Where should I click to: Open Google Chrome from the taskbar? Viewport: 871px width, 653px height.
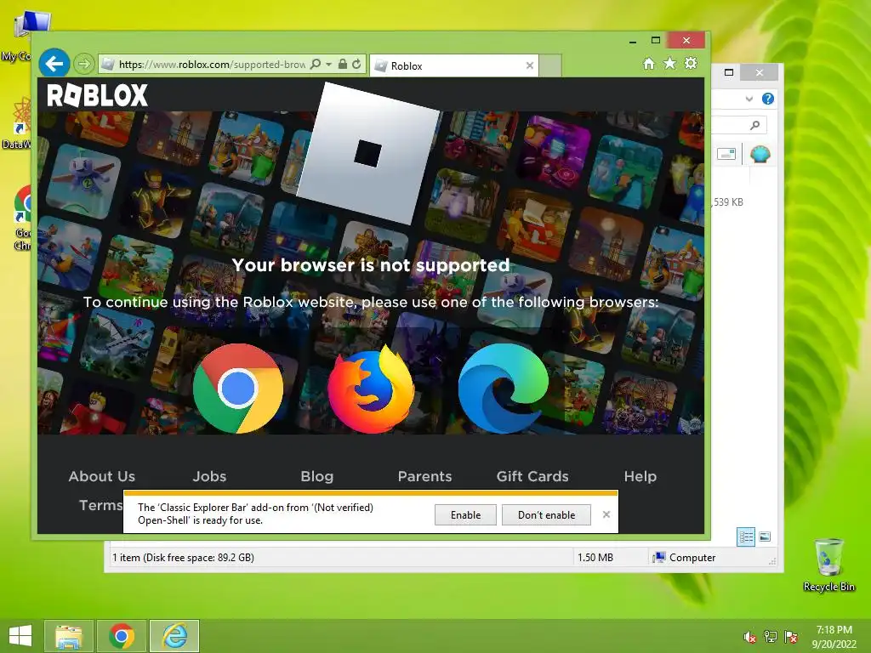[x=122, y=636]
